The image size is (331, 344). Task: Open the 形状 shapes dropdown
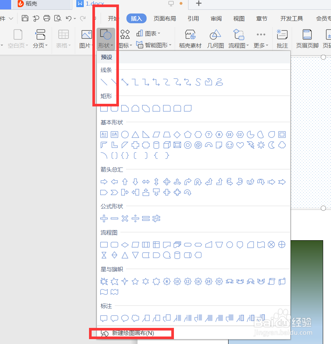pyautogui.click(x=106, y=39)
